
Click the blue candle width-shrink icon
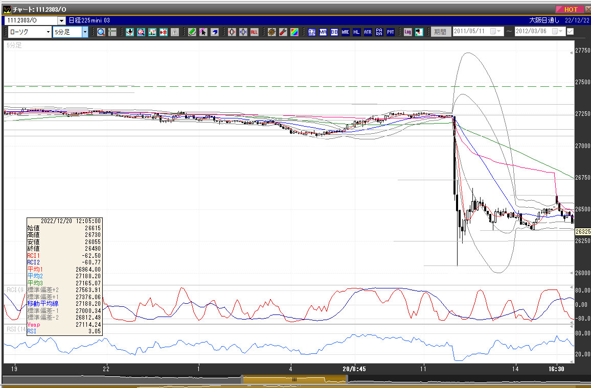(243, 32)
